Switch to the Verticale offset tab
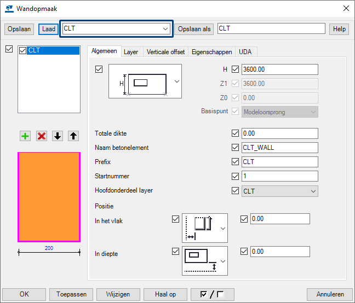Image resolution: width=355 pixels, height=303 pixels. pyautogui.click(x=165, y=52)
